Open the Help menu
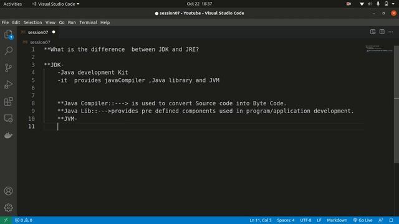This screenshot has height=224, width=399. pyautogui.click(x=105, y=22)
